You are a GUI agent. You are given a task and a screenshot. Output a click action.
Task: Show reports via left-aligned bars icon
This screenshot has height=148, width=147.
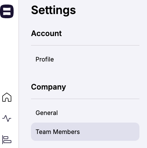7,140
